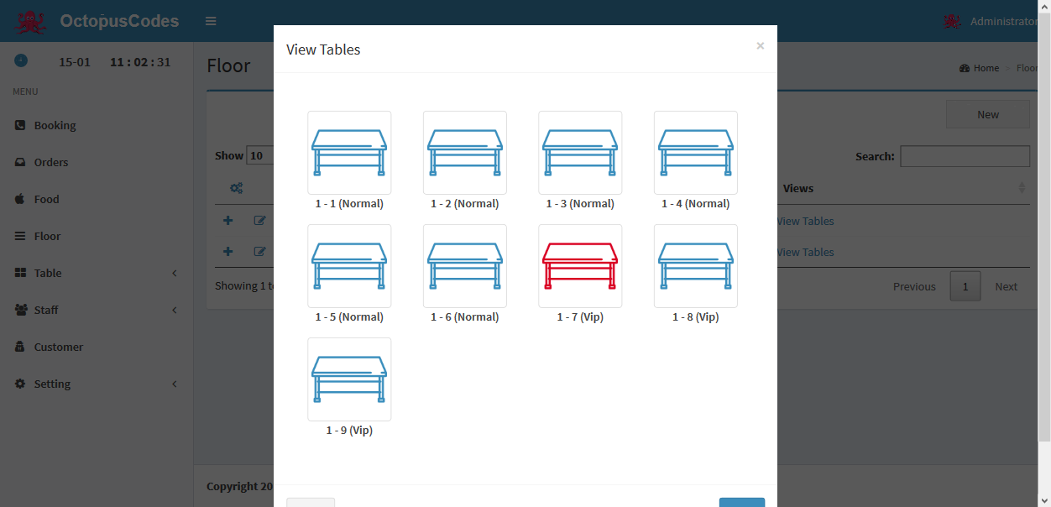Click the plus icon in first table row
Image resolution: width=1051 pixels, height=507 pixels.
227,221
